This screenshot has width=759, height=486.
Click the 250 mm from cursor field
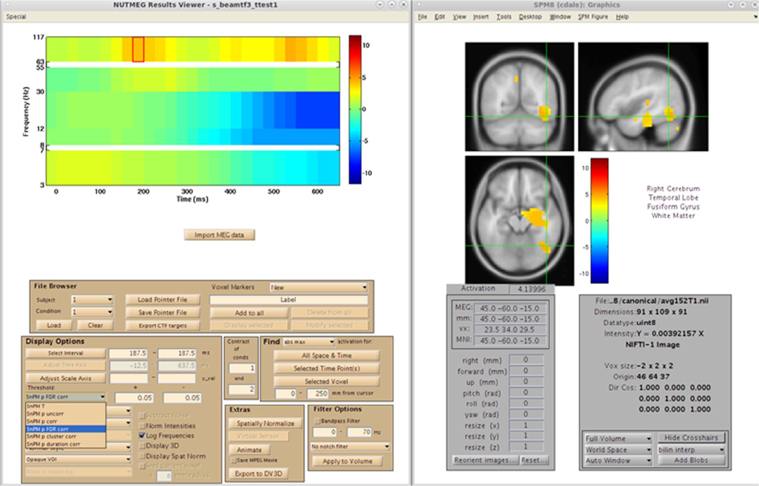pyautogui.click(x=317, y=393)
